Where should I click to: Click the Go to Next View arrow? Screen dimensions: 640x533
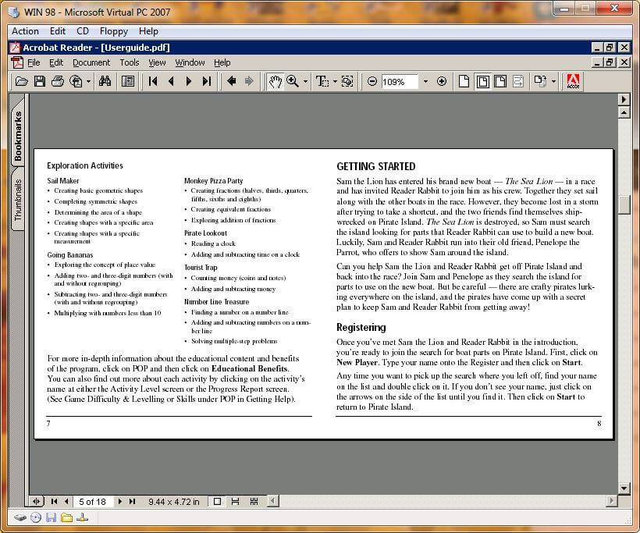[249, 81]
